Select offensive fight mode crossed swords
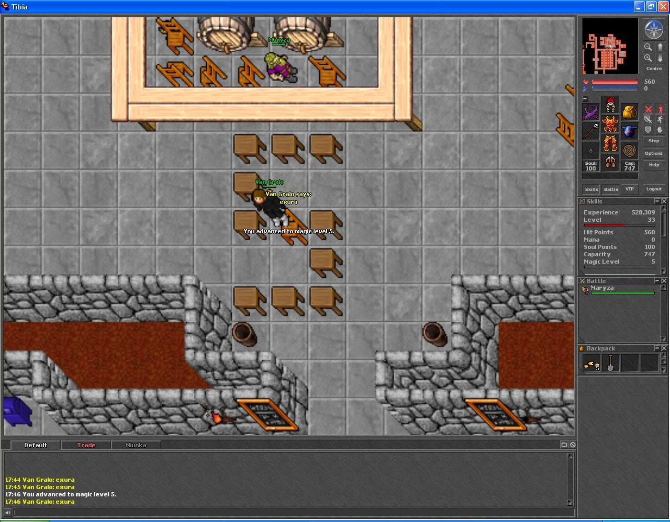Image resolution: width=670 pixels, height=522 pixels. [648, 109]
